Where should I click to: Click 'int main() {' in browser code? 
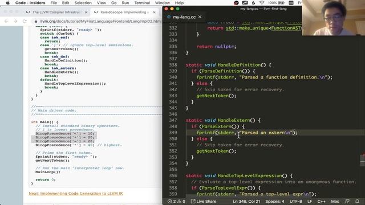pos(44,122)
